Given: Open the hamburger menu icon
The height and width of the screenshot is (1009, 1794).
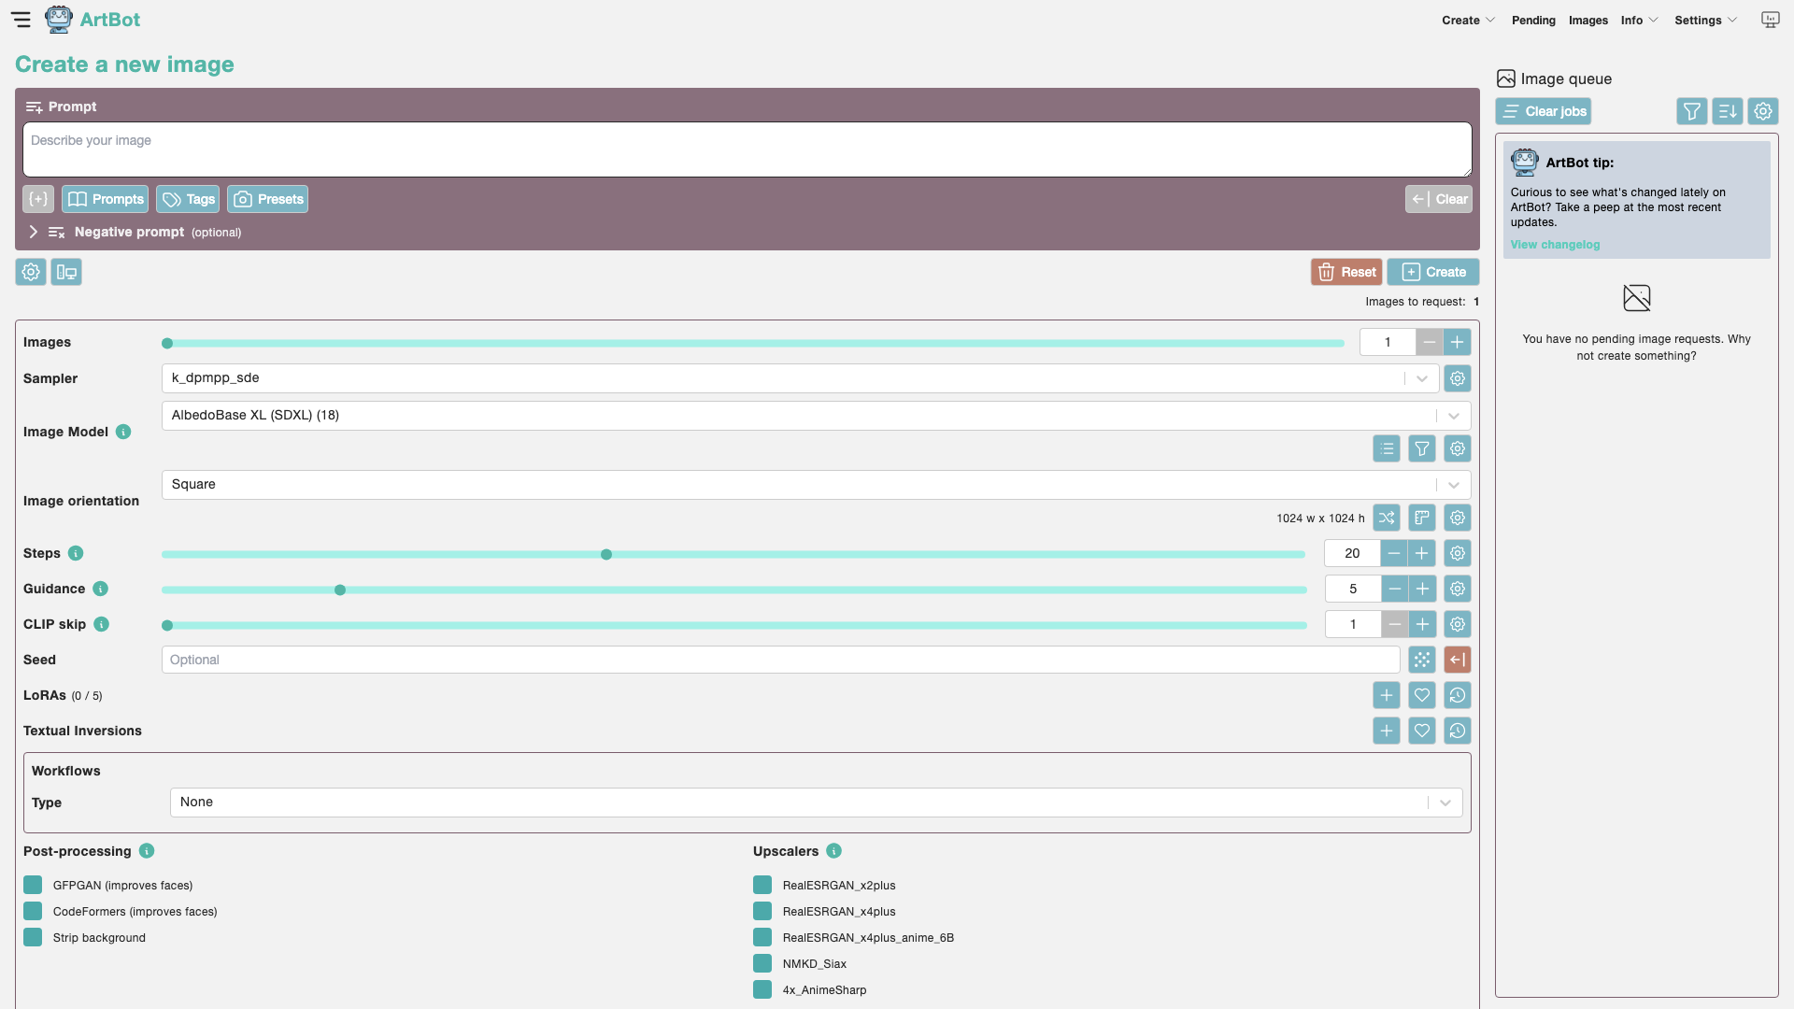Looking at the screenshot, I should 21,20.
